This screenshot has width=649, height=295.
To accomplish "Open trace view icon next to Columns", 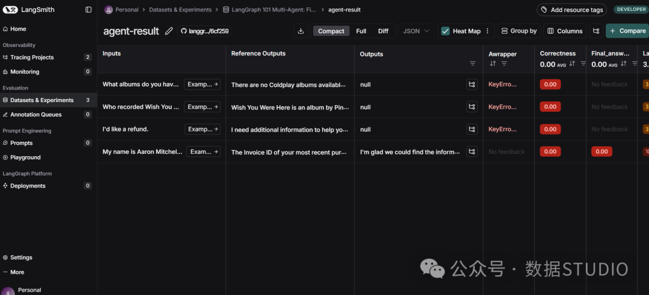I will [x=596, y=31].
